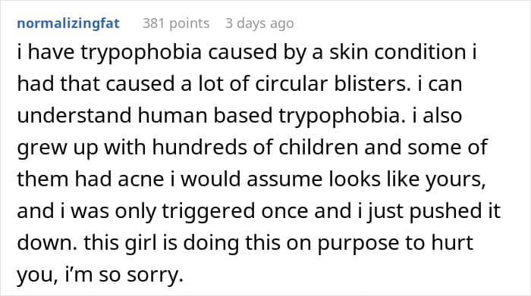This screenshot has width=531, height=296.
Task: Click the word "hundreds" in the comment
Action: 200,147
